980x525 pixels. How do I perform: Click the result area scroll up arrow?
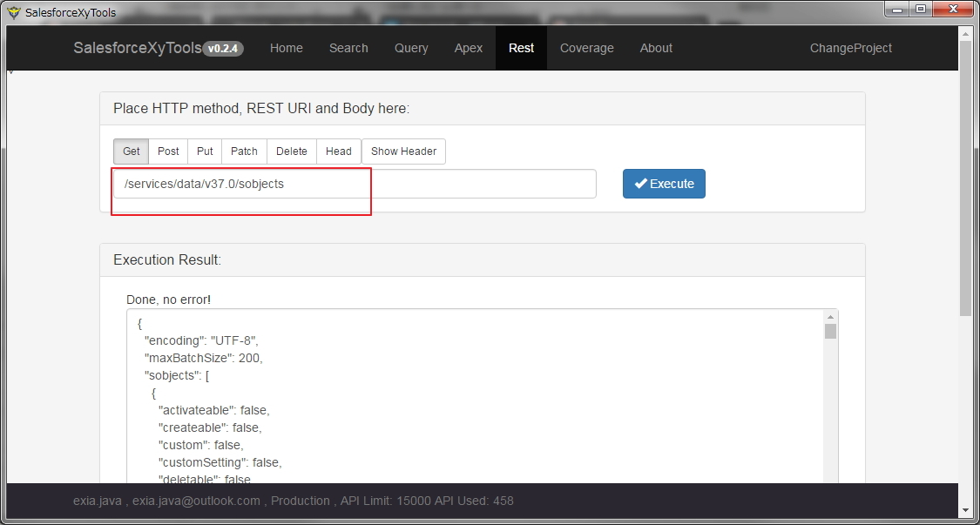830,316
